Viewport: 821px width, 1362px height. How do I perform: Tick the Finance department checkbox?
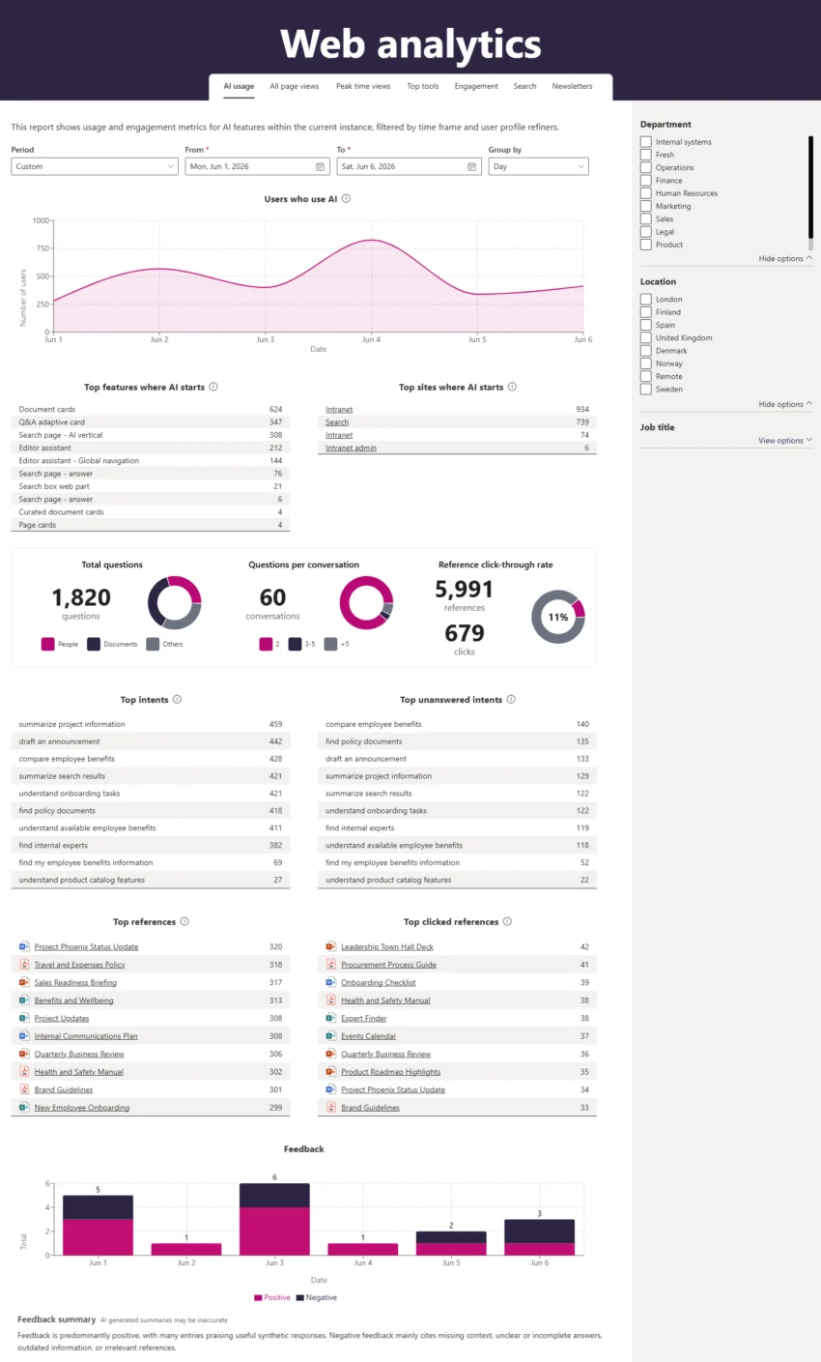point(646,180)
